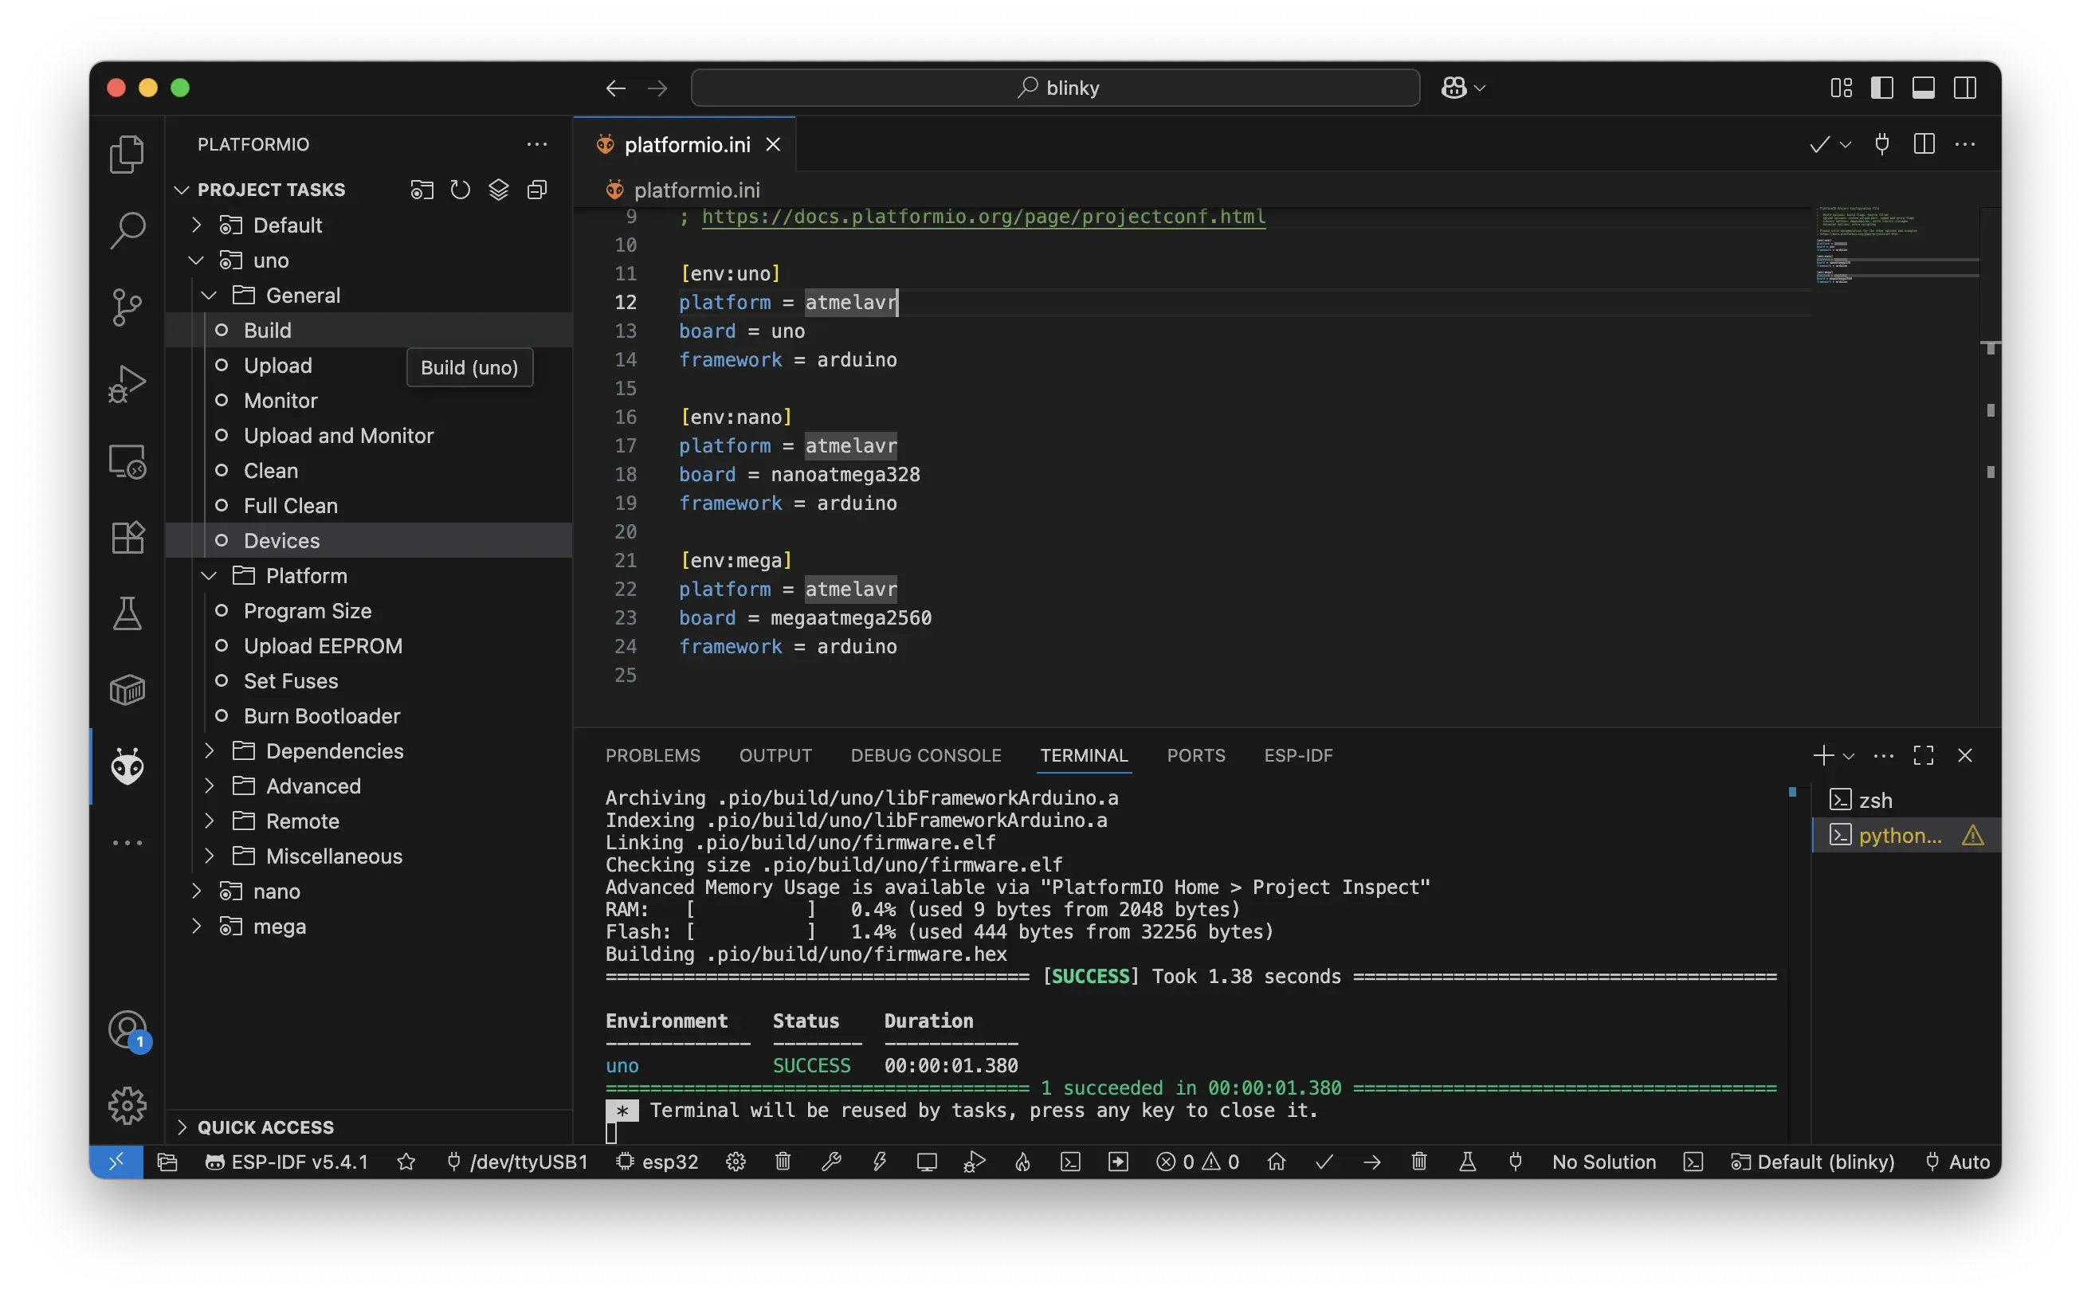Viewport: 2091px width, 1297px height.
Task: Click the blinky search field
Action: 1054,88
